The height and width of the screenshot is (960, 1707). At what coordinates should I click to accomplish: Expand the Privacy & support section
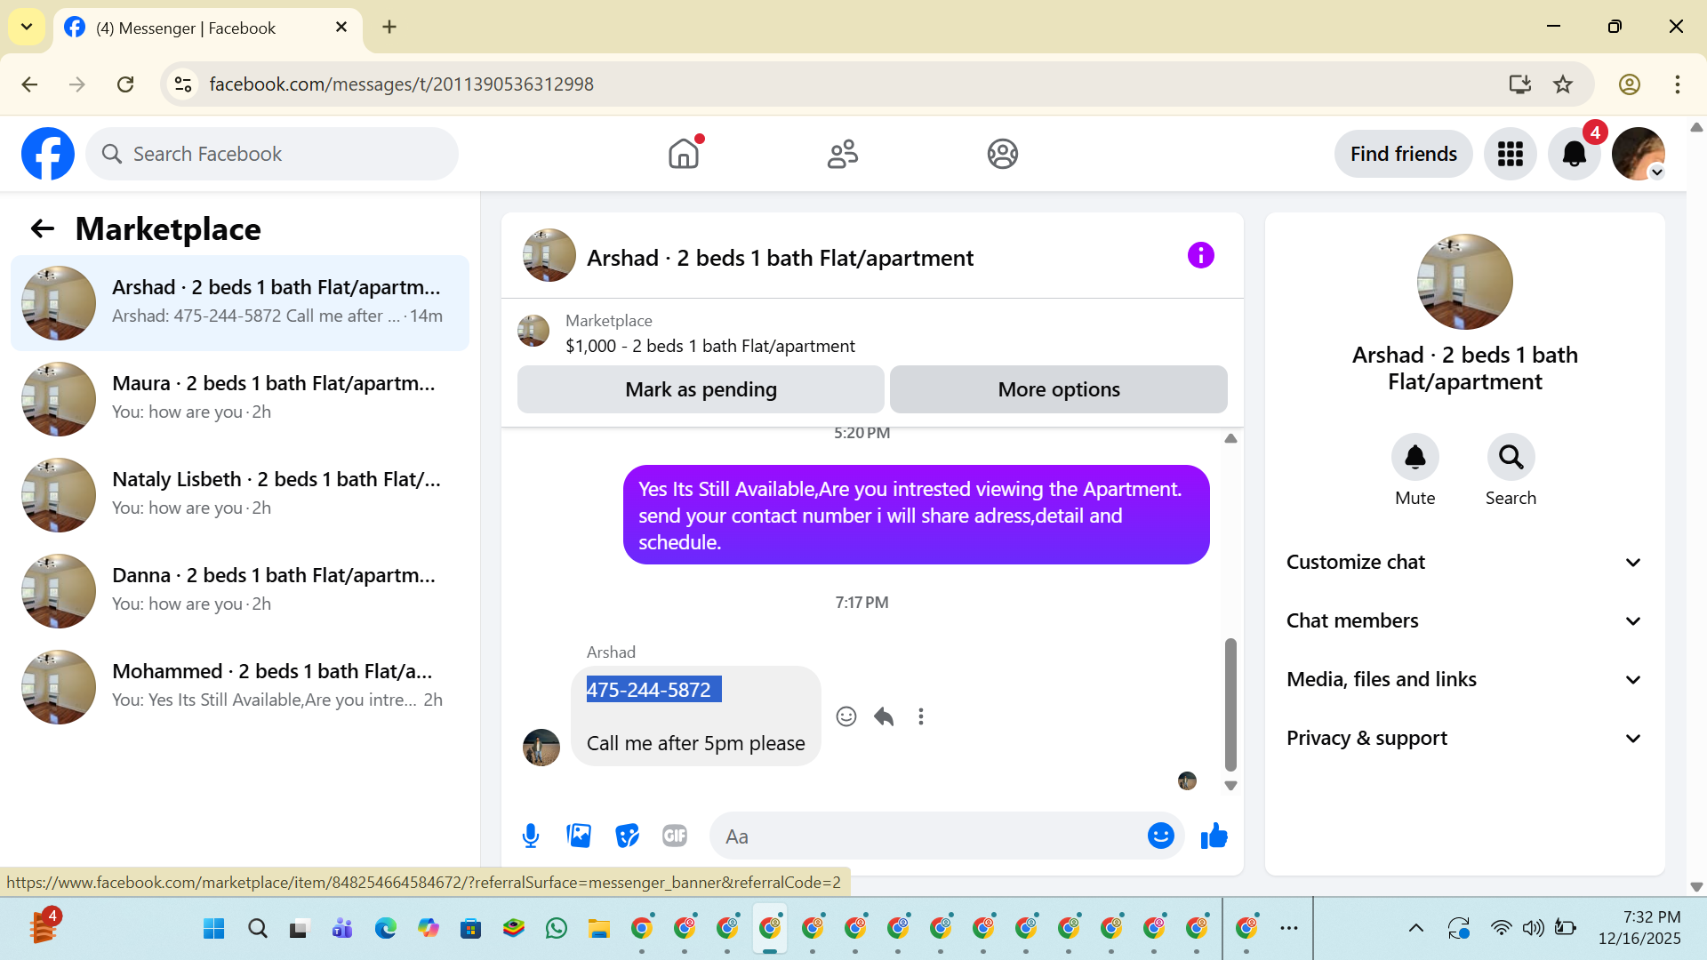point(1464,738)
